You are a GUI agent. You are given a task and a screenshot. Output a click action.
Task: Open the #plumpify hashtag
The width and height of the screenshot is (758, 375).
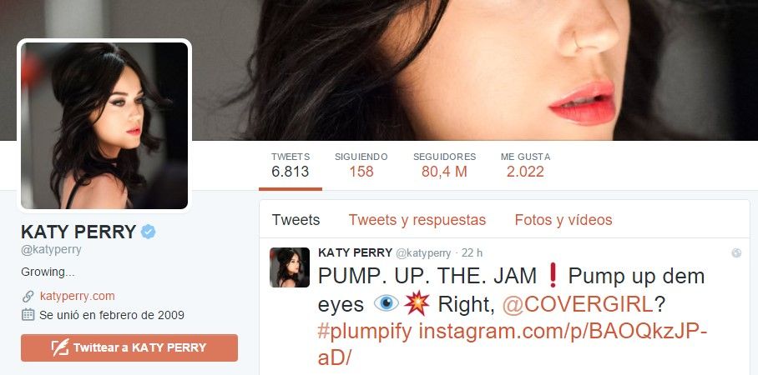pos(365,332)
